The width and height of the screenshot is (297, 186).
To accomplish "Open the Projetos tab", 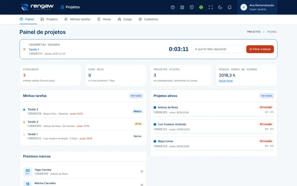I will 49,19.
